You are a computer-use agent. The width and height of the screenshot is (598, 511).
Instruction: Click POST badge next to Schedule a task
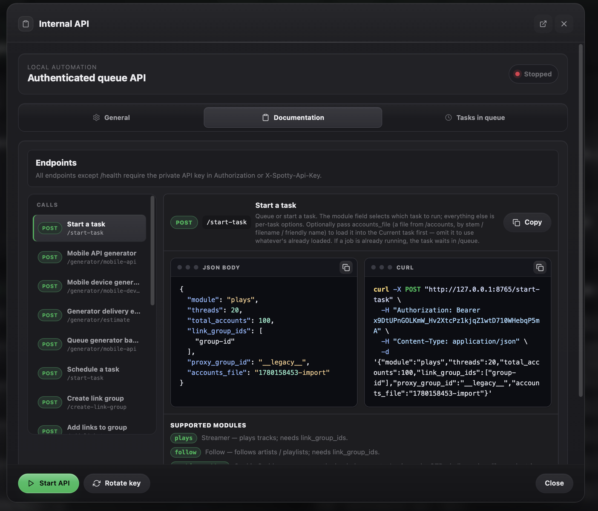point(50,373)
